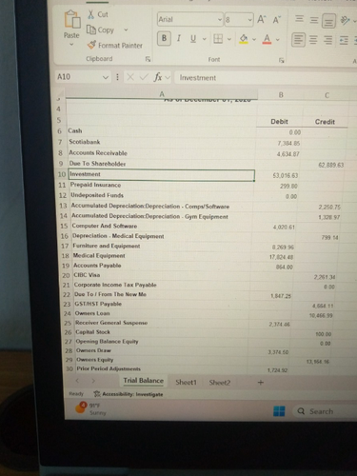Toggle Italic formatting button

(179, 38)
